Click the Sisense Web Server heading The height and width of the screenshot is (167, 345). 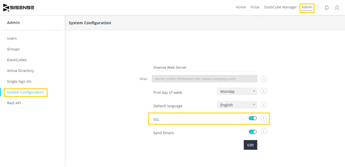click(x=170, y=68)
